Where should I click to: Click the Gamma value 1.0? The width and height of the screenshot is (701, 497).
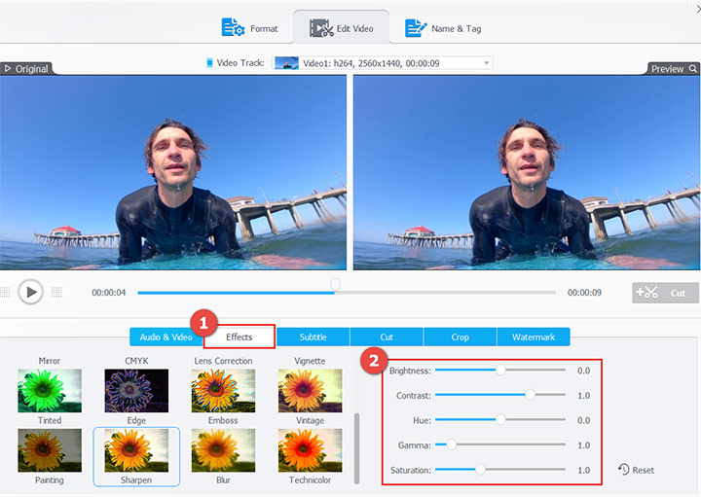[x=583, y=445]
